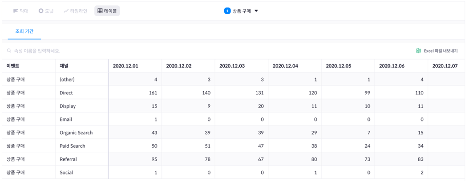This screenshot has height=182, width=469.
Task: Click the 이벤트 column header
Action: 13,66
